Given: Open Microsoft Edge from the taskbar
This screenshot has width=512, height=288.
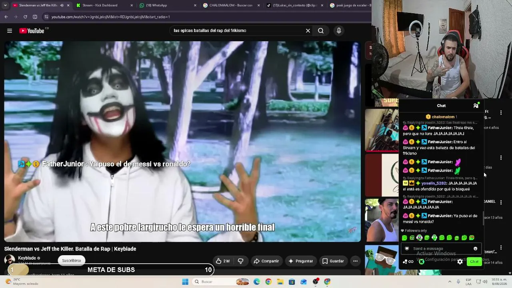Looking at the screenshot, I should 257,282.
